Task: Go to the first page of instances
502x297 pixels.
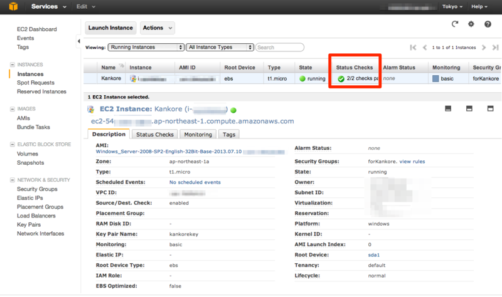Action: click(x=413, y=48)
